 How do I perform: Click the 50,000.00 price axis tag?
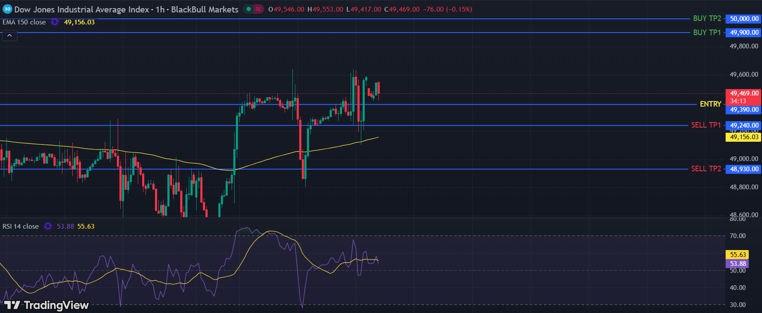pyautogui.click(x=744, y=19)
